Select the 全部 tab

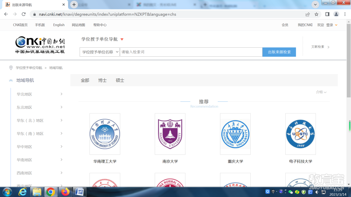(85, 80)
